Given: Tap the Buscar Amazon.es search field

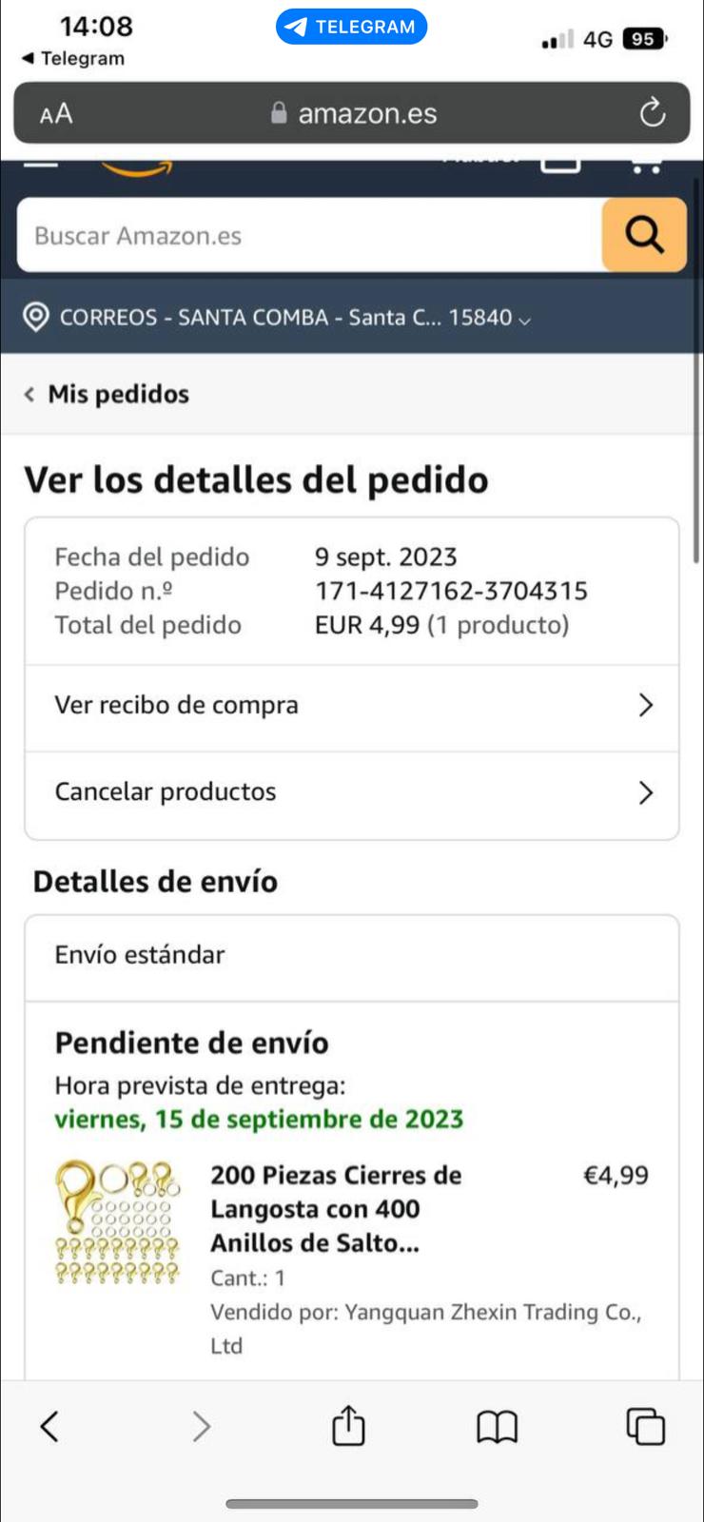Looking at the screenshot, I should coord(309,235).
